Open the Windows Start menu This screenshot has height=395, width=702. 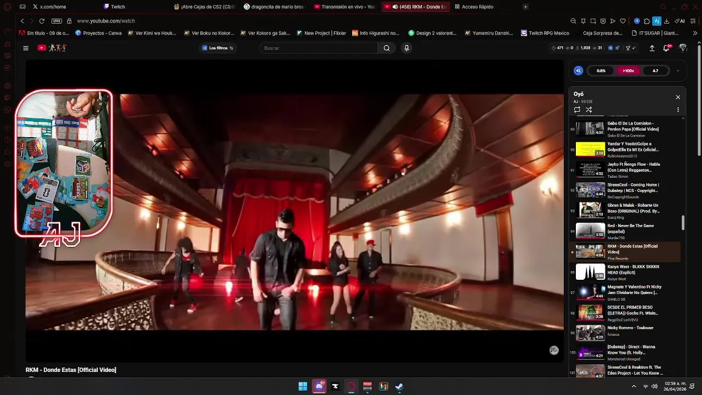point(303,386)
